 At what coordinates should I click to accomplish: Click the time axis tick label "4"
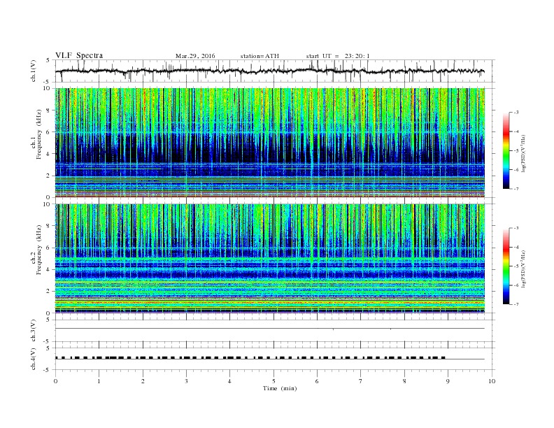(x=229, y=381)
